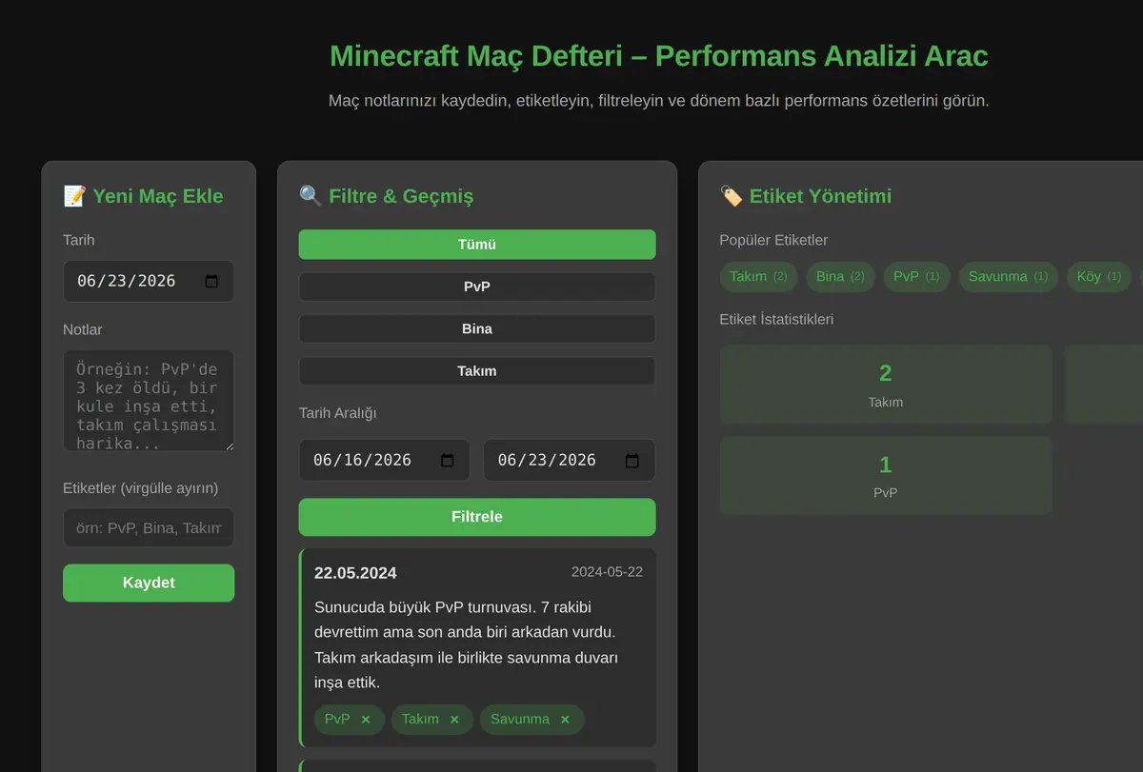
Task: Click the 2024-05-22 date label
Action: (607, 572)
